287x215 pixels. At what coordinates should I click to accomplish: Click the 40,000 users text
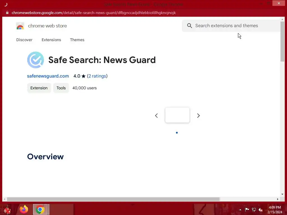[85, 88]
